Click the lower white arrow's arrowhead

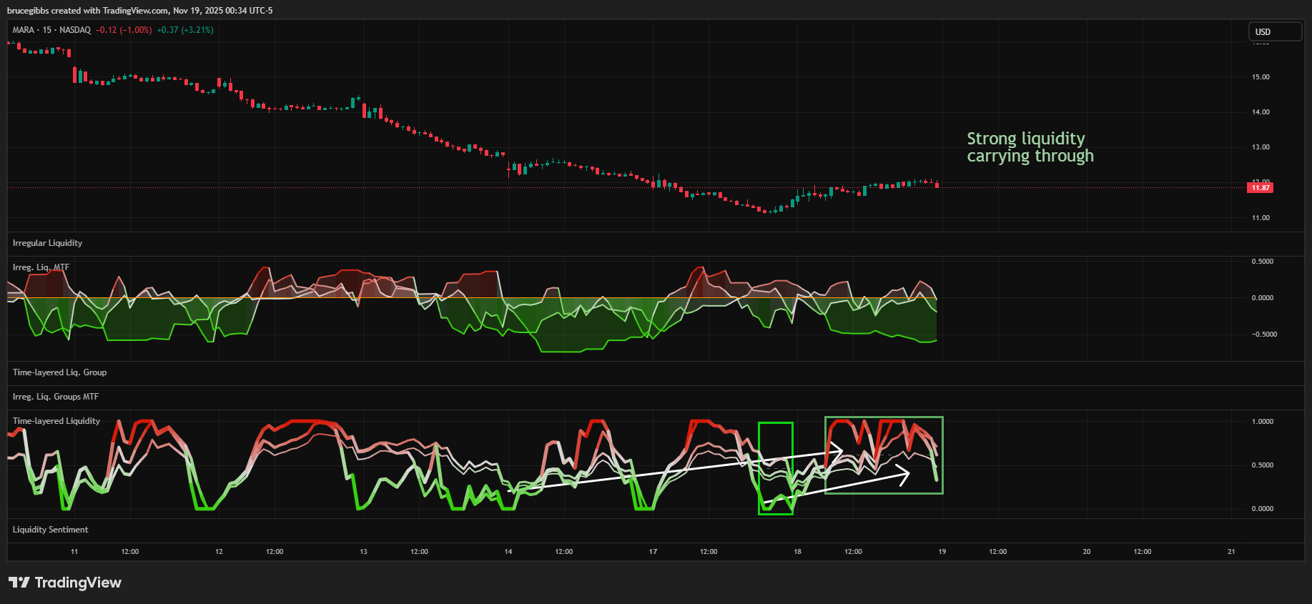pyautogui.click(x=904, y=473)
